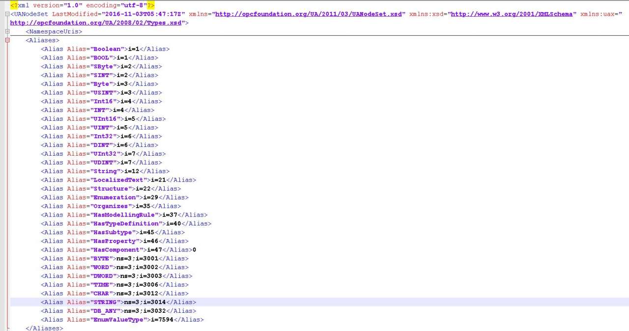629x331 pixels.
Task: Click the "HasComponent" alias name
Action: pos(116,250)
